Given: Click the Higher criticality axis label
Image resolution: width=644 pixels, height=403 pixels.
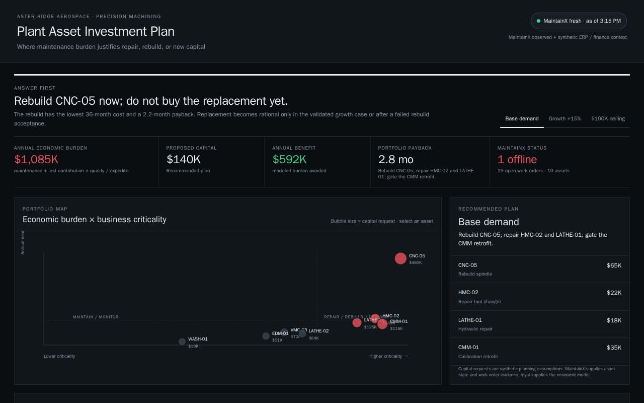Looking at the screenshot, I should (388, 356).
